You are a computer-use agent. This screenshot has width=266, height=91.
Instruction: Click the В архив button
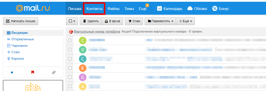(112, 21)
